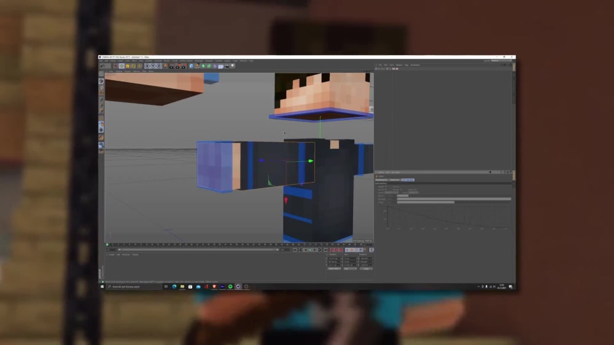Image resolution: width=614 pixels, height=345 pixels.
Task: Open the Mode dropdown in Soft Selection
Action: 413,192
